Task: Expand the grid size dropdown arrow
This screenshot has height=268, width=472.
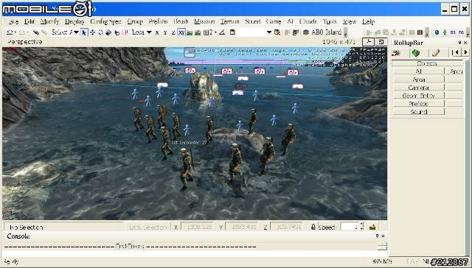Action: tap(215, 32)
